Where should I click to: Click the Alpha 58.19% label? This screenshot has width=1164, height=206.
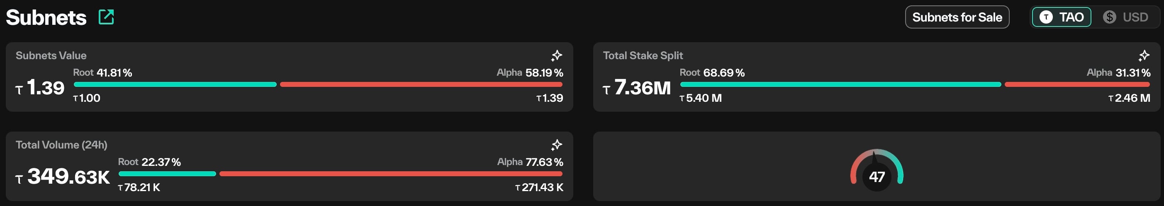click(x=530, y=72)
